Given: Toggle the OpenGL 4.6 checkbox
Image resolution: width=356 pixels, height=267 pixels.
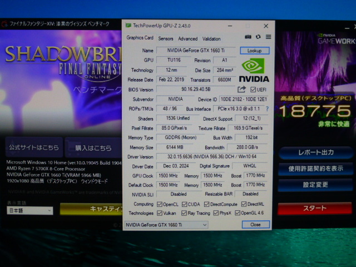Looking at the screenshot, I should coord(238,212).
